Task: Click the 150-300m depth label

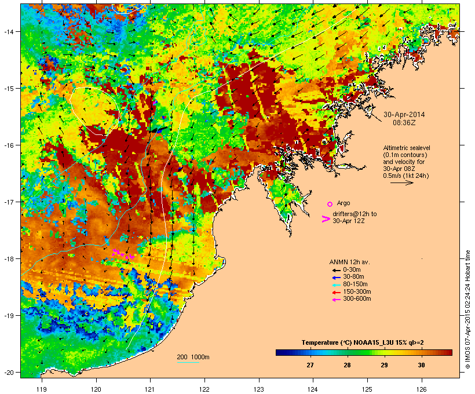Action: point(357,291)
